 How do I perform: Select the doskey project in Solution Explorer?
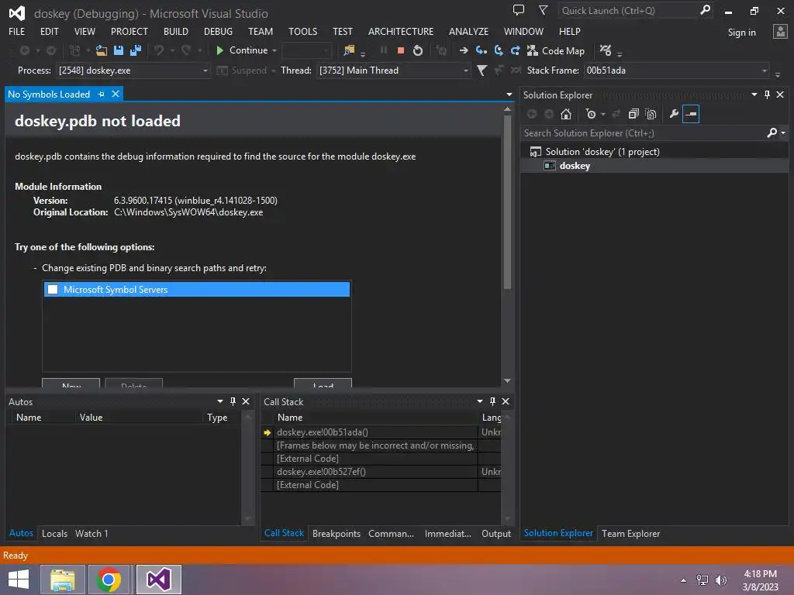(575, 166)
